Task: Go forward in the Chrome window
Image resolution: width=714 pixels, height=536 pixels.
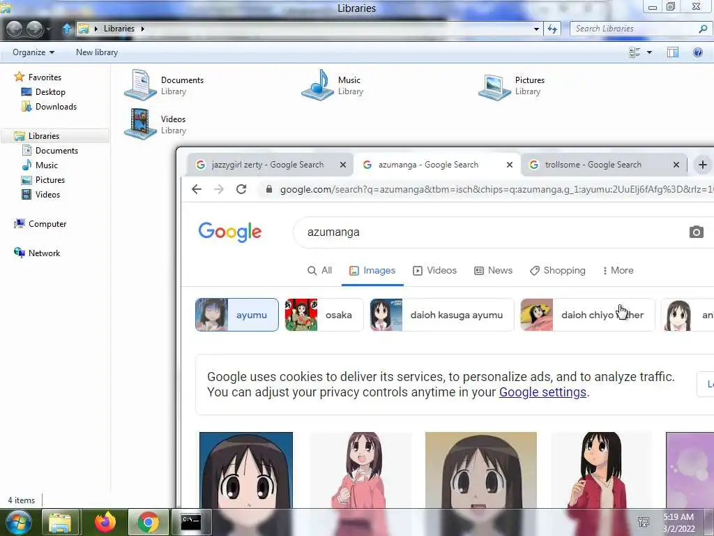Action: 219,189
